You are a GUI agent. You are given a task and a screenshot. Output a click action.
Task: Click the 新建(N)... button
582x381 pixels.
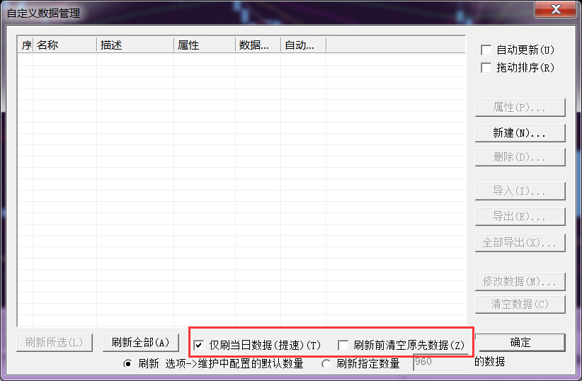pos(520,132)
